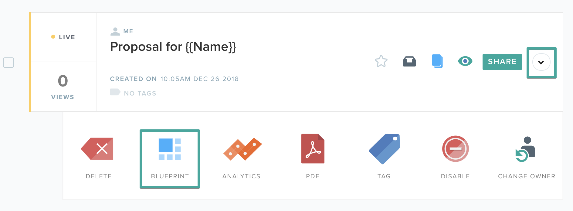Preview proposal with the eye icon
This screenshot has width=573, height=211.
465,61
